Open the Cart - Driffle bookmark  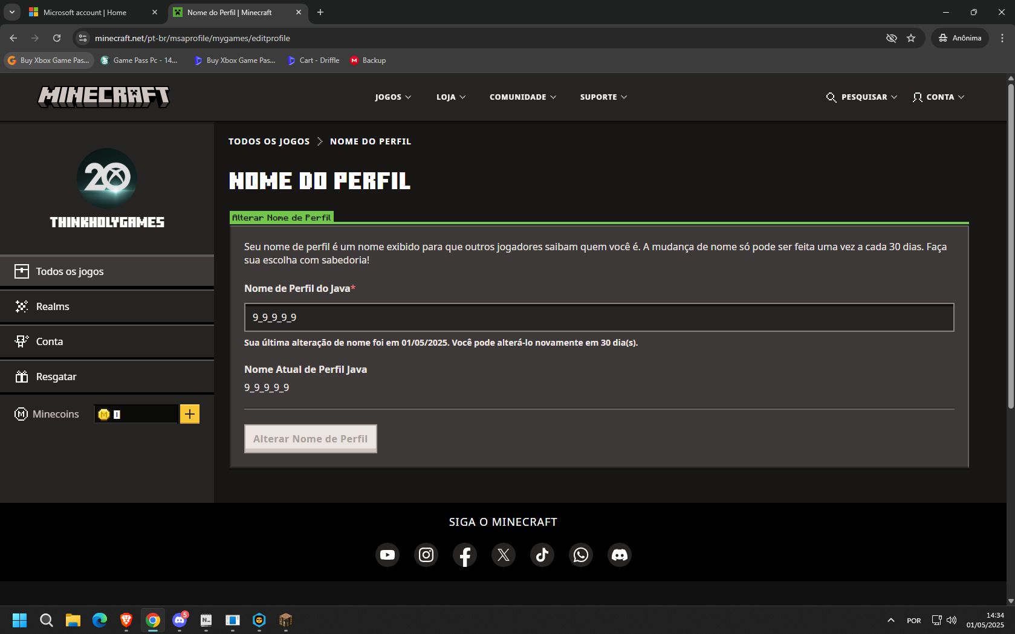coord(314,60)
